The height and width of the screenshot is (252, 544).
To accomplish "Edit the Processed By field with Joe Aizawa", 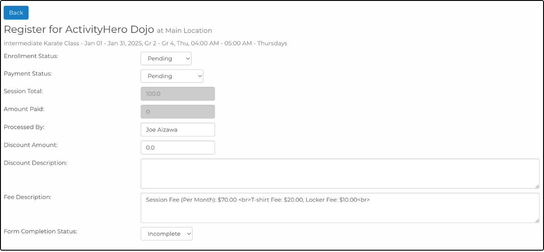I will tap(178, 130).
